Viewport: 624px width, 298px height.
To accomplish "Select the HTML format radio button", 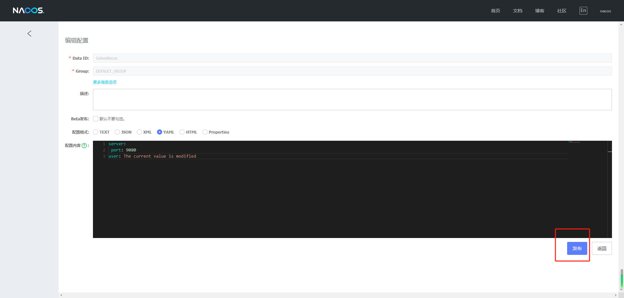I will (x=182, y=132).
